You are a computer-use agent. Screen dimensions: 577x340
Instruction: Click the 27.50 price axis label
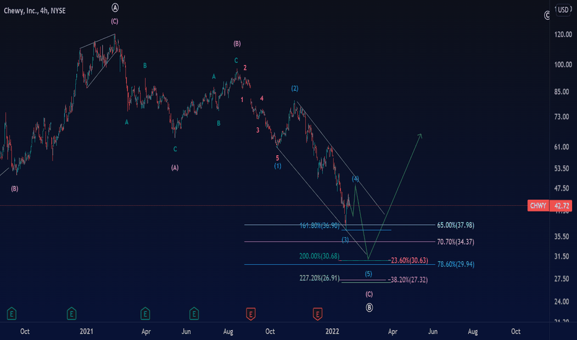coord(562,279)
